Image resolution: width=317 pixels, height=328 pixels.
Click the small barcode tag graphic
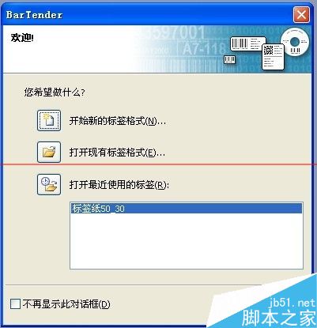coord(230,59)
